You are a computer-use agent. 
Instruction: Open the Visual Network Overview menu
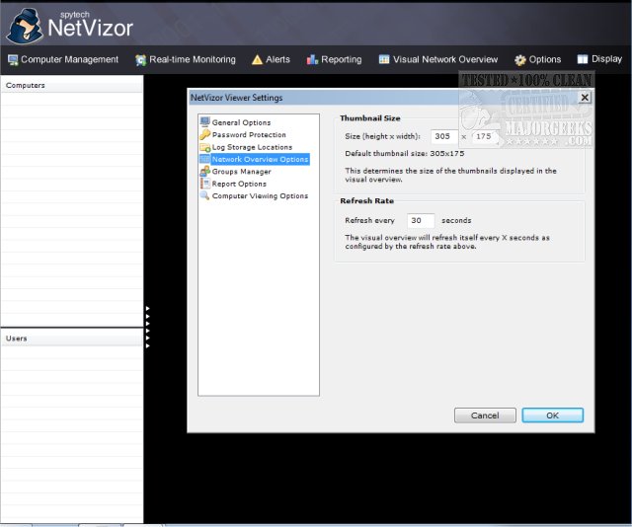438,59
